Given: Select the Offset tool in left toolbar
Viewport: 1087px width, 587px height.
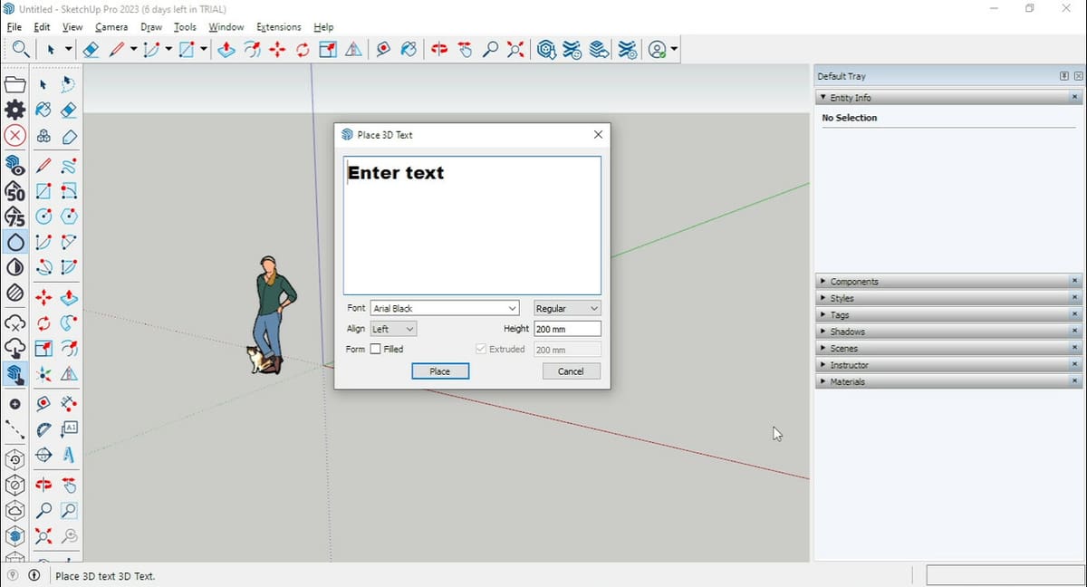Looking at the screenshot, I should 69,348.
